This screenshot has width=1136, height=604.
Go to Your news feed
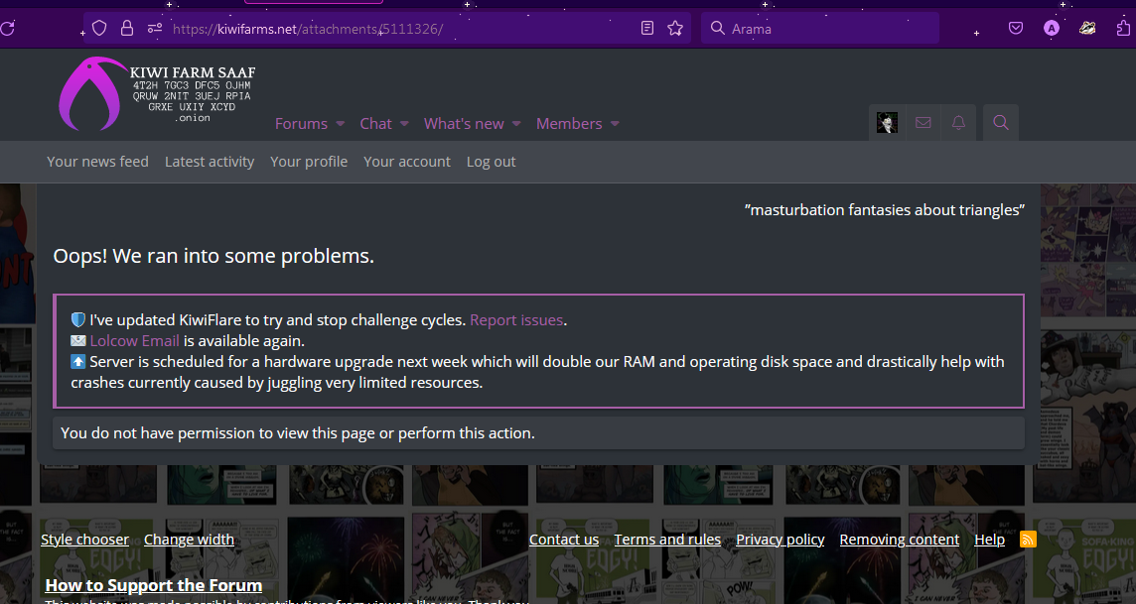(x=97, y=162)
